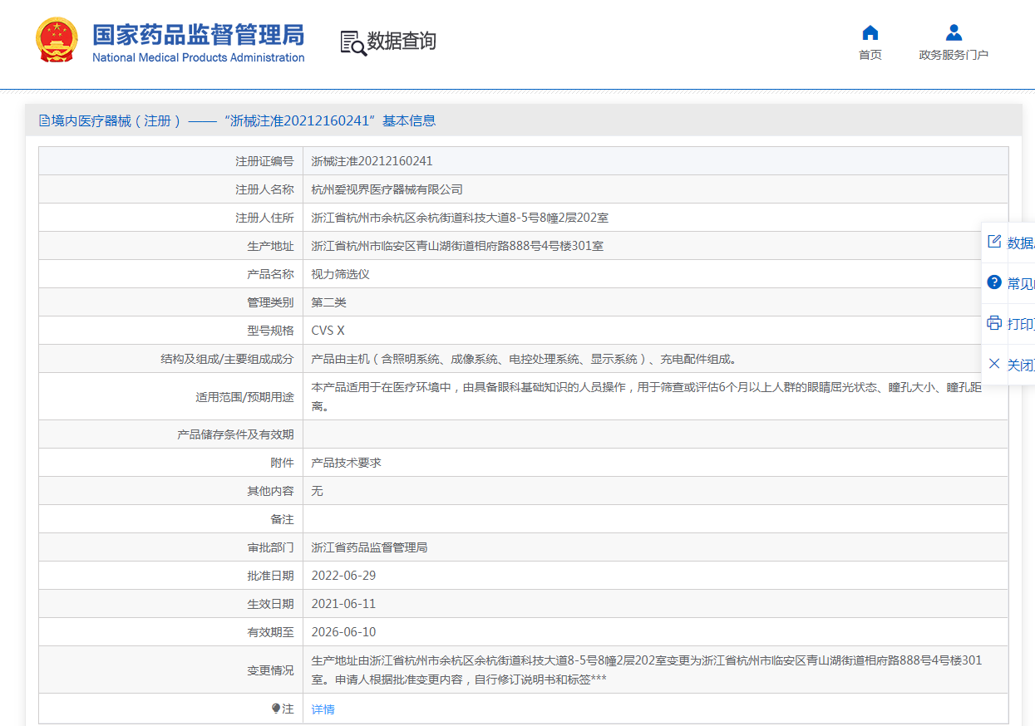Click the home (首页) house icon

click(870, 32)
